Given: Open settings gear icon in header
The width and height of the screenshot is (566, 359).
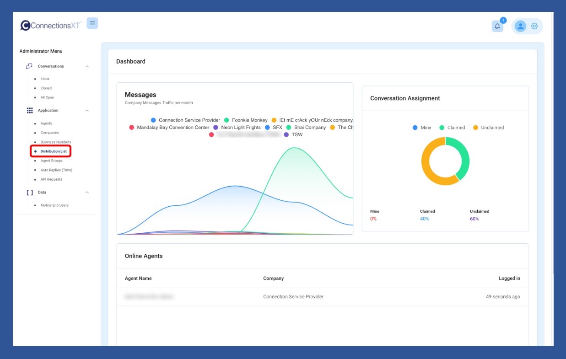Looking at the screenshot, I should click(x=534, y=27).
